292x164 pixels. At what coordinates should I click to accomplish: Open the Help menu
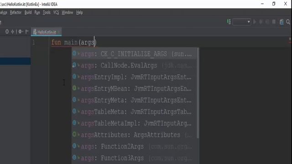(79, 12)
